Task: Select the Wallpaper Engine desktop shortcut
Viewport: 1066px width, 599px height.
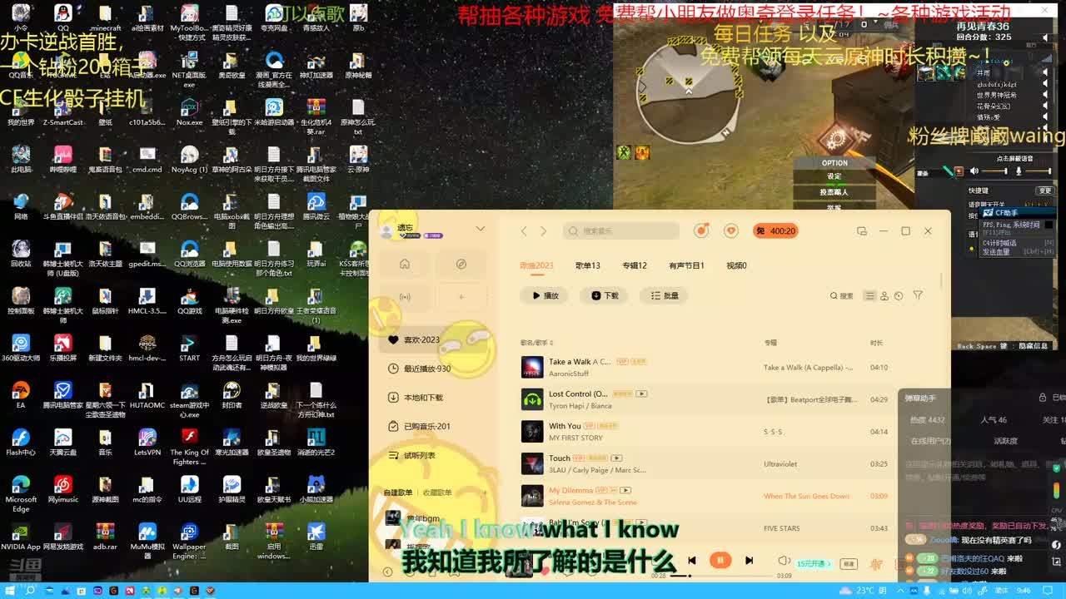Action: (x=189, y=540)
